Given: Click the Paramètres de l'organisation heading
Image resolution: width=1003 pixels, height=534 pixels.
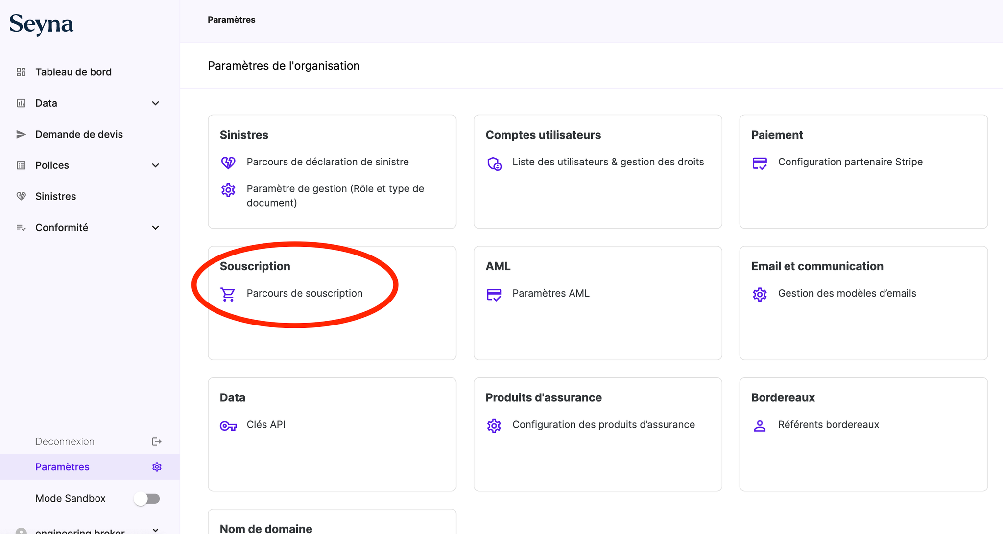Looking at the screenshot, I should tap(284, 66).
